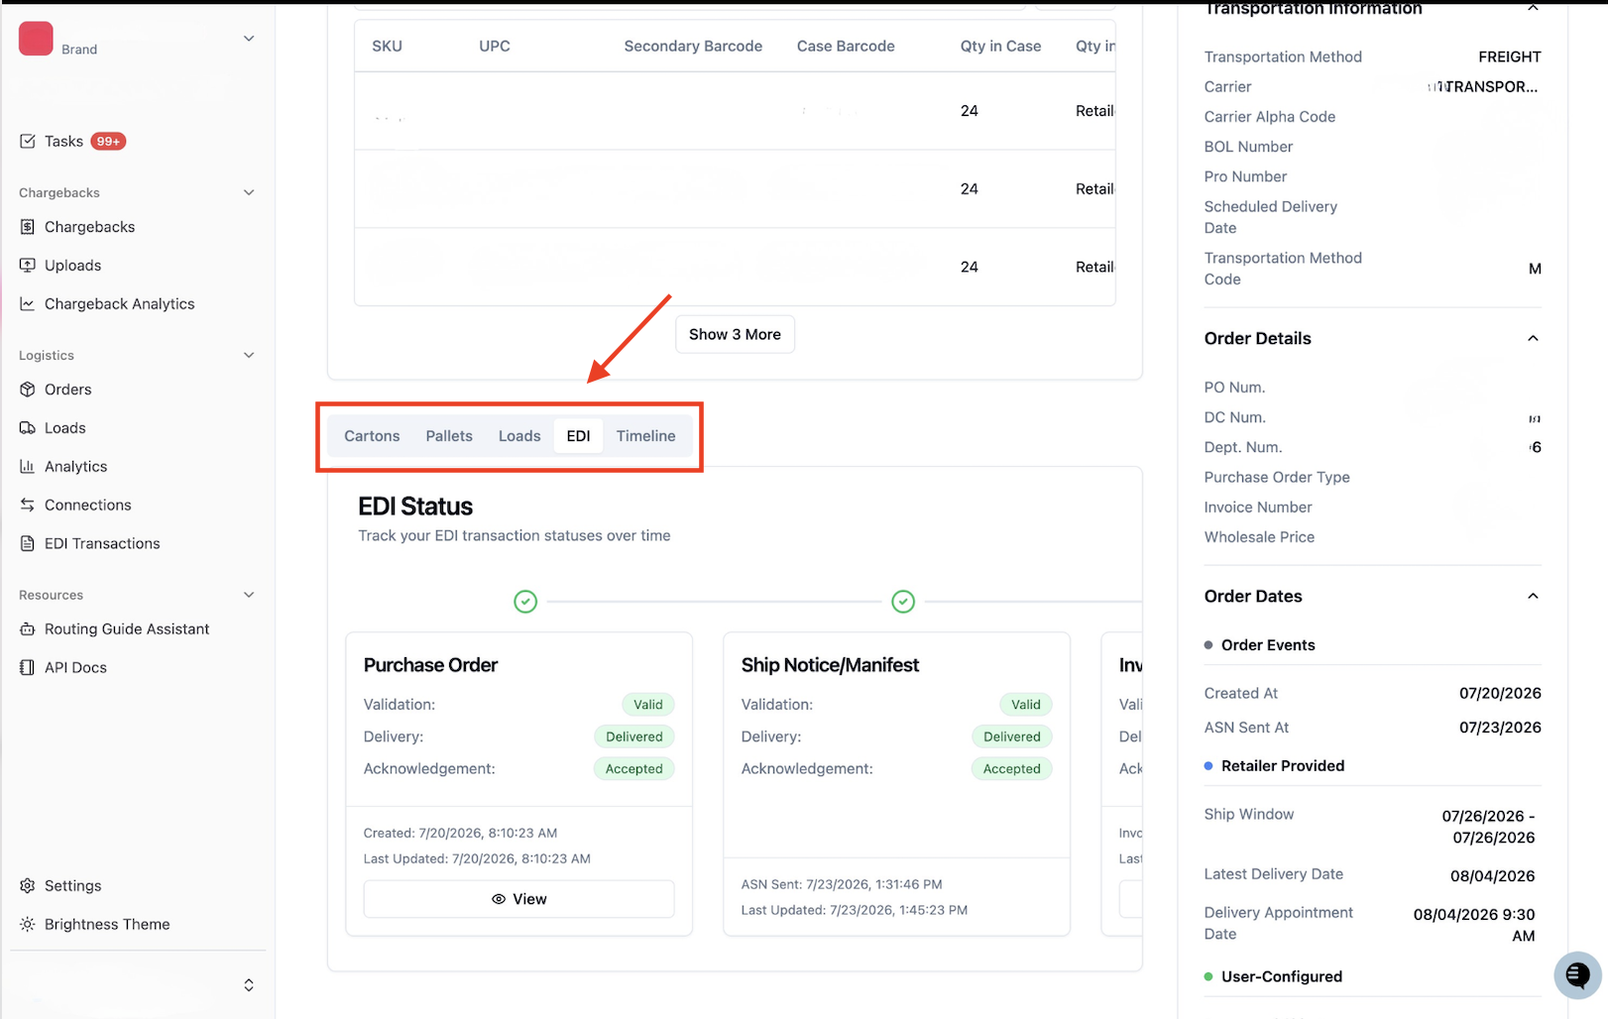
Task: Collapse the Order Dates section
Action: (1533, 597)
